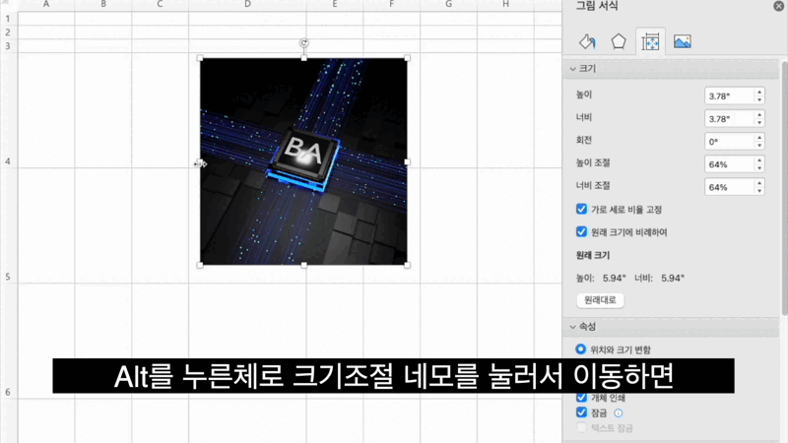Click the picture's top middle handle
Viewport: 788px width, 443px height.
[x=304, y=58]
